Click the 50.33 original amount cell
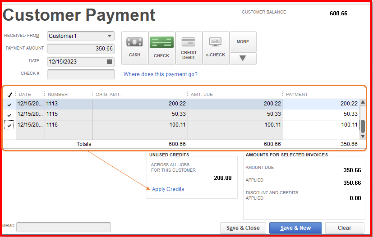The image size is (373, 237). 140,114
